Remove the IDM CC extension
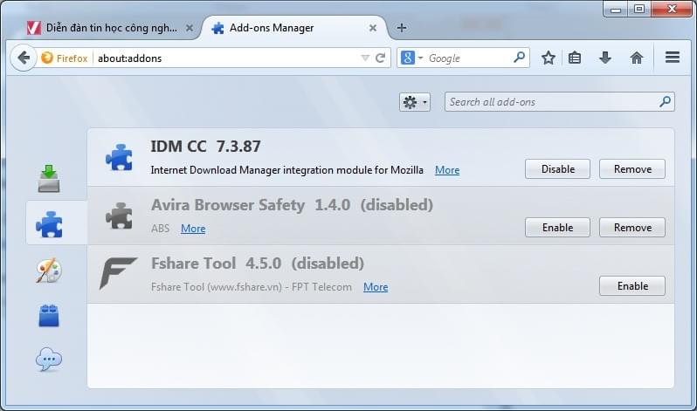The height and width of the screenshot is (411, 697). (x=632, y=168)
